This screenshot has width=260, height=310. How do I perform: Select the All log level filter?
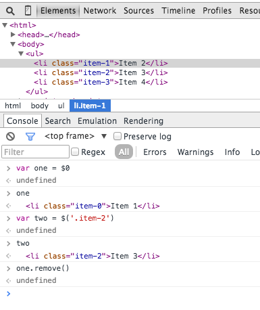click(x=124, y=152)
